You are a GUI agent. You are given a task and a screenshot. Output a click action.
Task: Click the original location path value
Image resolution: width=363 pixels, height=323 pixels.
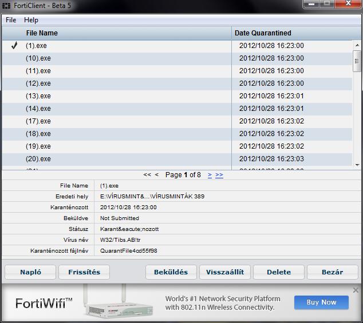[152, 196]
